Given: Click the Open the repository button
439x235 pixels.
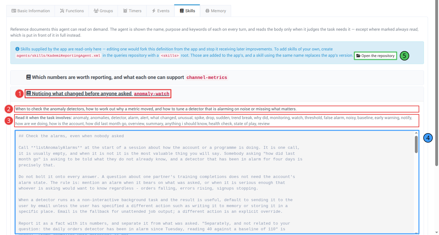Looking at the screenshot, I should 375,56.
